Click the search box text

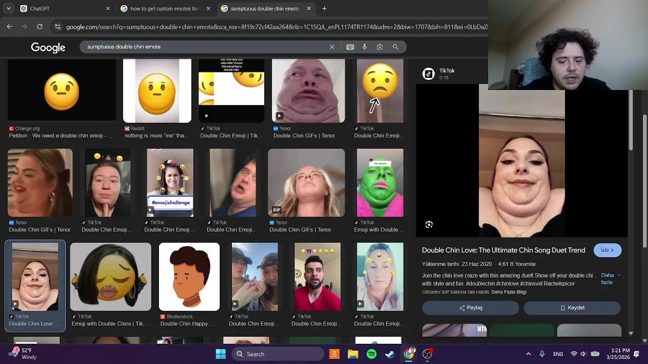124,47
